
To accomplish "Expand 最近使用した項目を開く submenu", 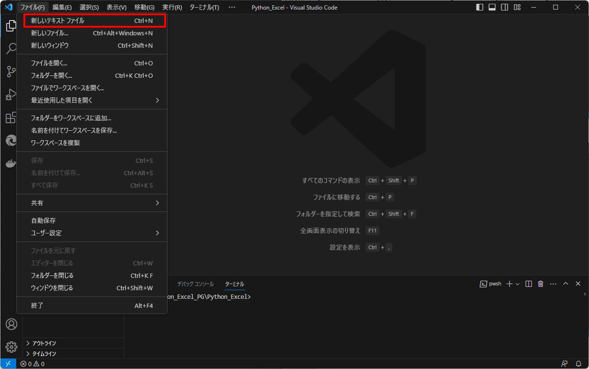I will point(92,100).
